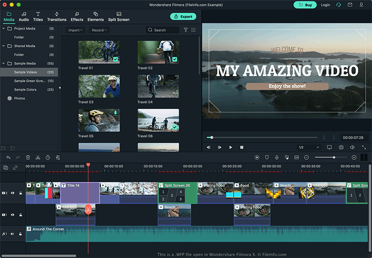Open the Record dropdown
372x258 pixels.
[x=99, y=30]
